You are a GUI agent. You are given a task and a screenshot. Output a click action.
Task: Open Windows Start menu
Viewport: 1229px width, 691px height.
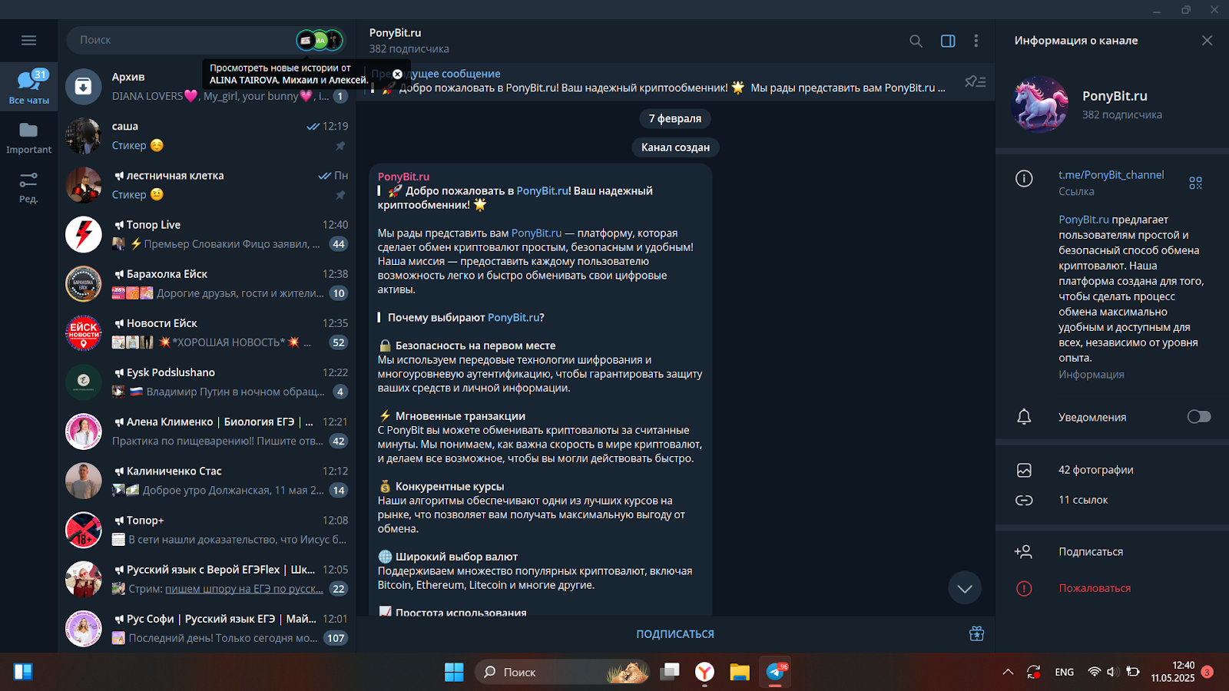click(x=454, y=672)
